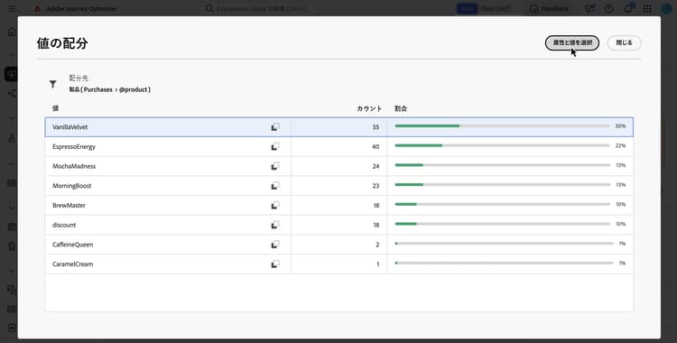Copy the VanillaVelvet value
This screenshot has width=677, height=343.
pyautogui.click(x=275, y=127)
